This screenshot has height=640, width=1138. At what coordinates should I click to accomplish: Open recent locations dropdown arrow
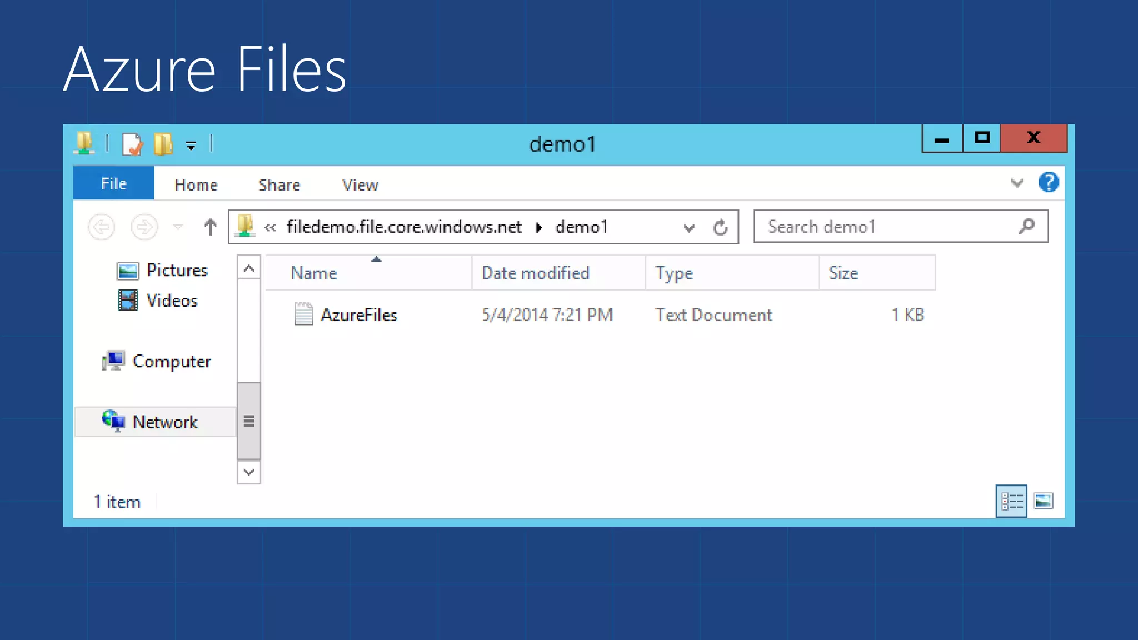(x=178, y=227)
